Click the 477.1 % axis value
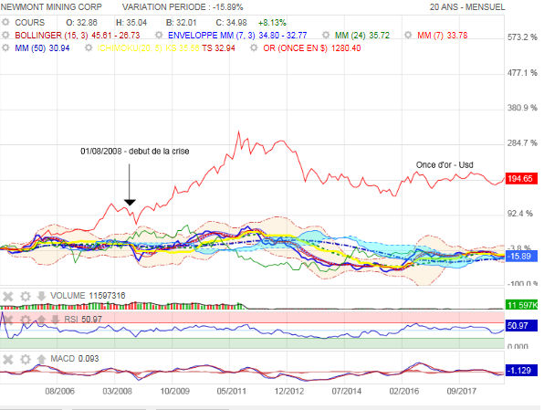The height and width of the screenshot is (410, 544). (x=522, y=73)
